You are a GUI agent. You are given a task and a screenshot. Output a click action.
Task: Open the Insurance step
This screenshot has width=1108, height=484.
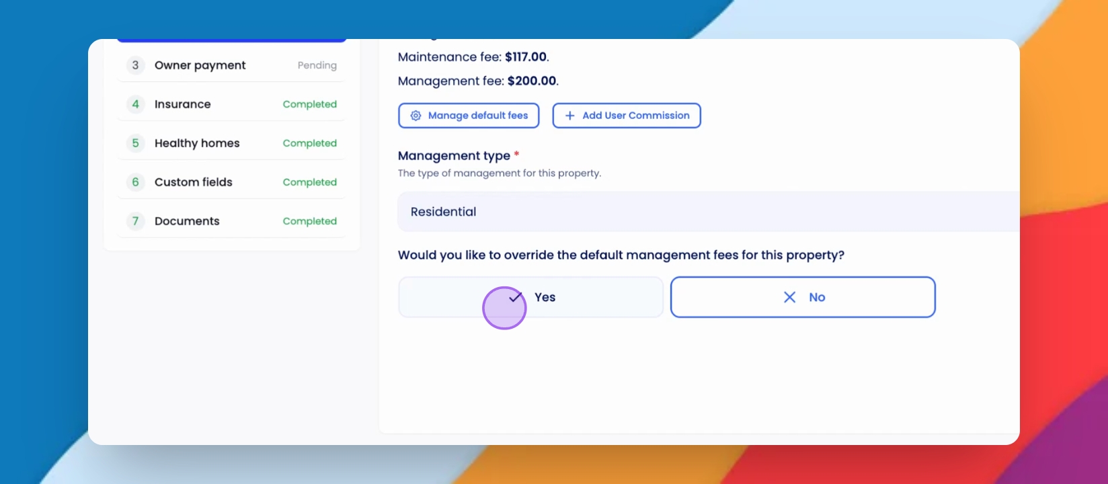click(x=231, y=104)
